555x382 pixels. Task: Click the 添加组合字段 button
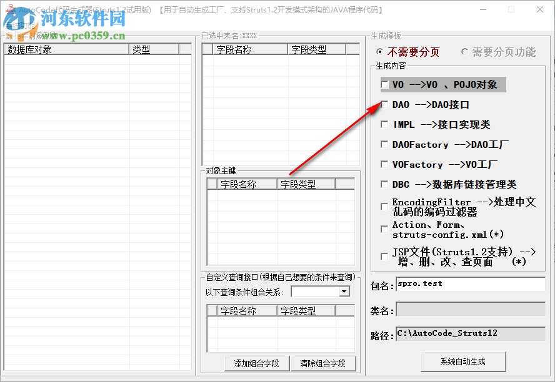coord(256,363)
